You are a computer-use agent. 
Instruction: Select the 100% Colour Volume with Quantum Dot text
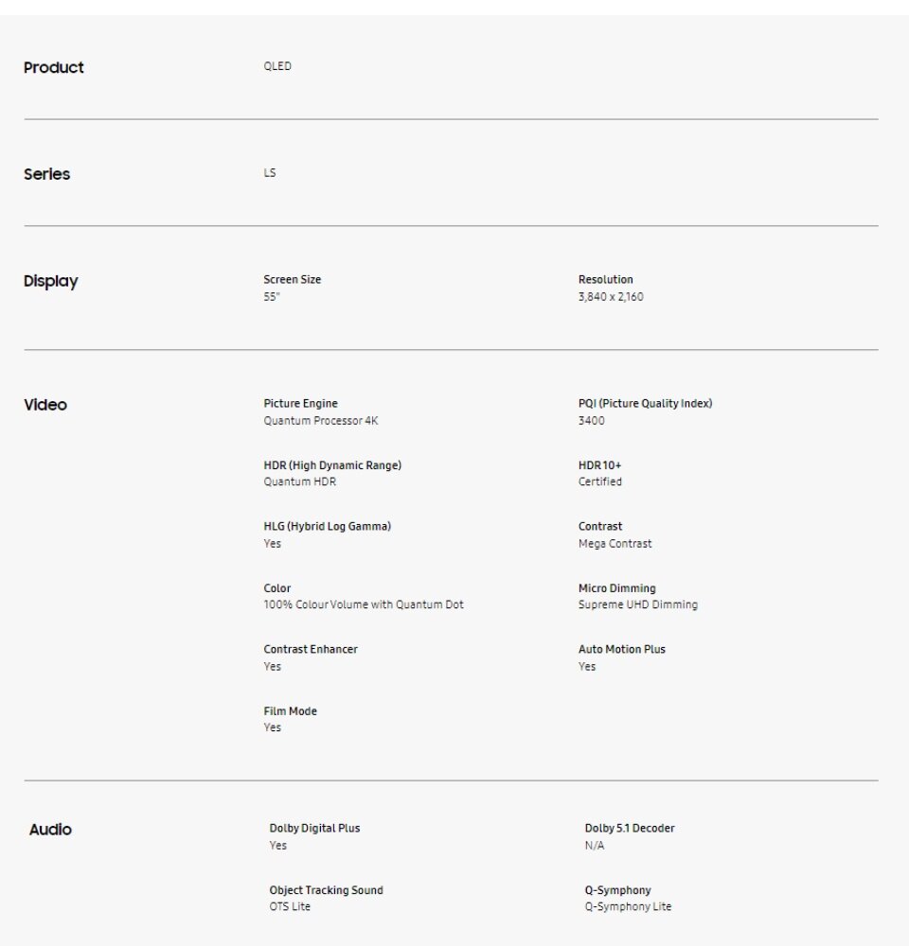click(364, 604)
